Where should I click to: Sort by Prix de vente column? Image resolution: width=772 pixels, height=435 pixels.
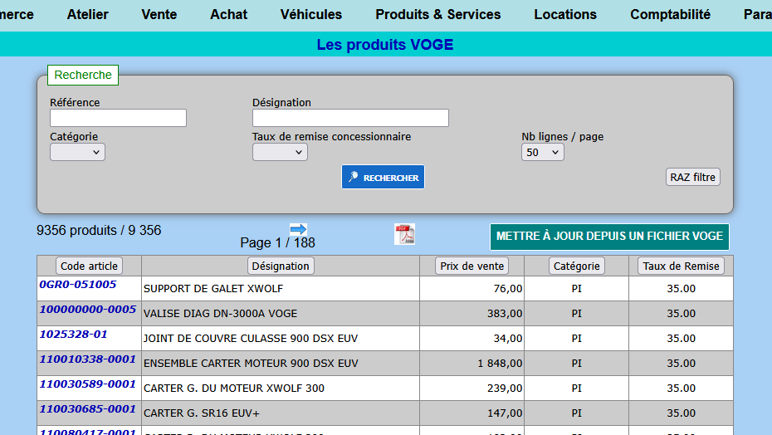[x=472, y=266]
